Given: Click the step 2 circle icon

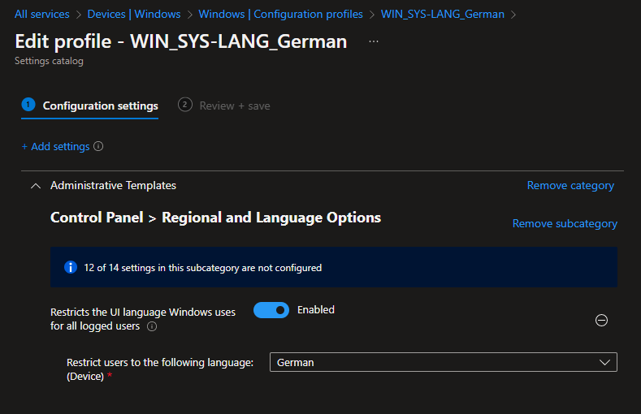Looking at the screenshot, I should tap(185, 105).
